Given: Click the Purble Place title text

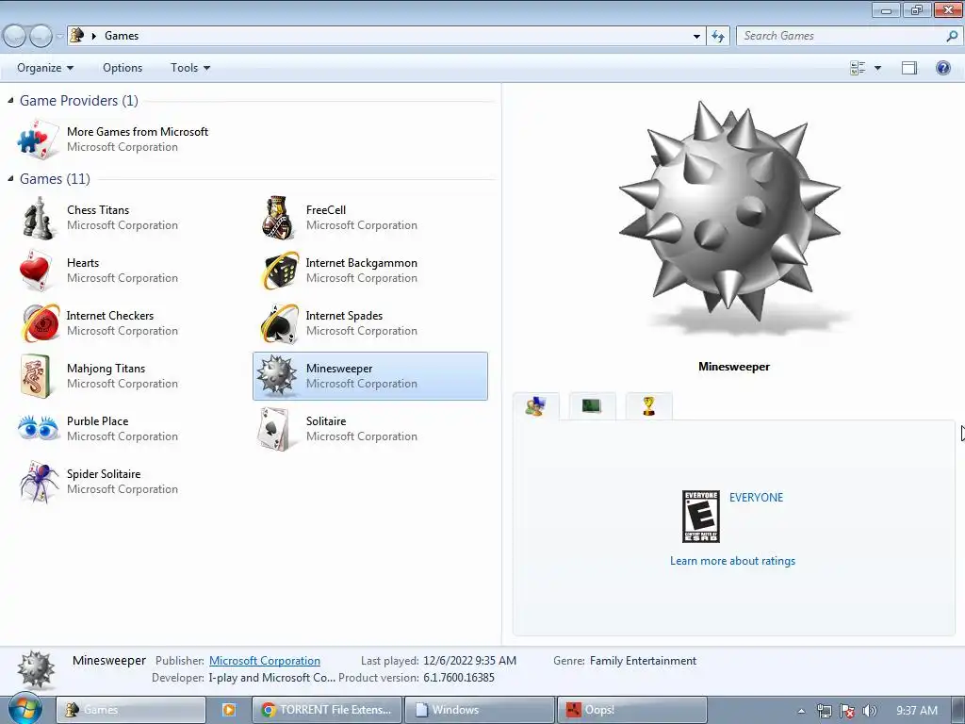Looking at the screenshot, I should tap(97, 421).
